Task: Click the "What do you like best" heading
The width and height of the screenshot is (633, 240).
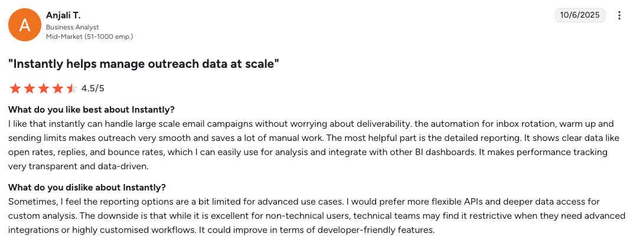Action: pyautogui.click(x=92, y=110)
